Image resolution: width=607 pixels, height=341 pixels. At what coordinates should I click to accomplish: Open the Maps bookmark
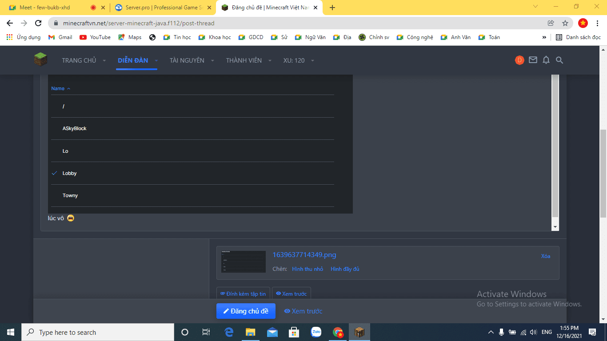(x=130, y=37)
